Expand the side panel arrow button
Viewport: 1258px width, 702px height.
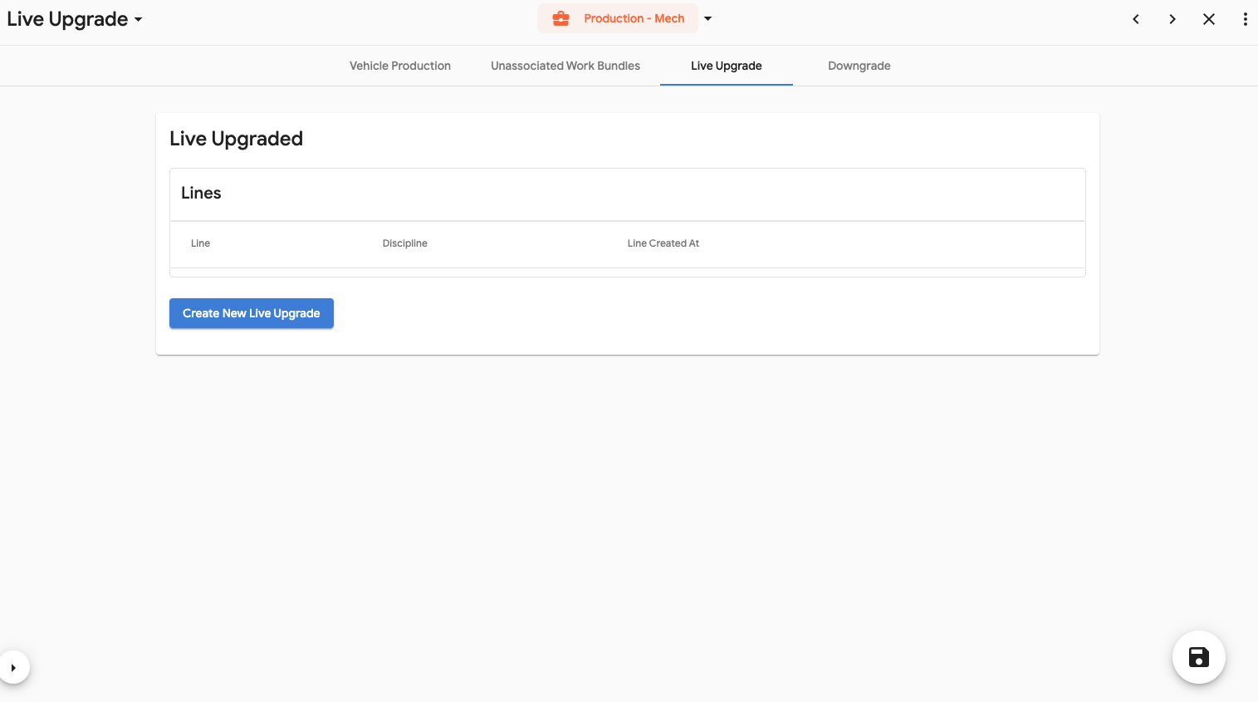point(13,667)
